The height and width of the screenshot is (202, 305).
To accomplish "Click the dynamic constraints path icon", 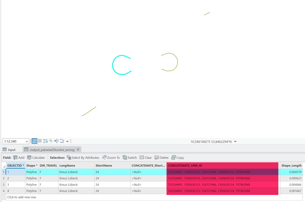I will (x=62, y=141).
